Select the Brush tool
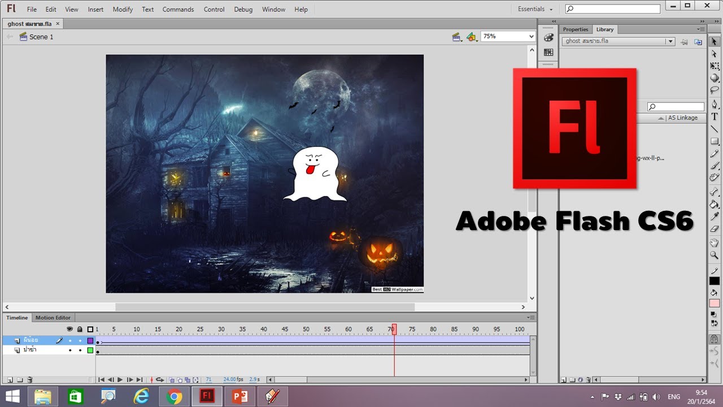The width and height of the screenshot is (723, 407). coord(715,166)
